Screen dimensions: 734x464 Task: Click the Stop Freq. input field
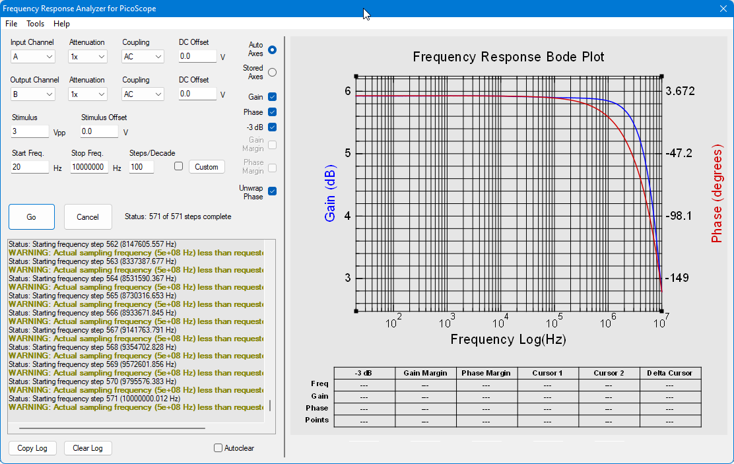pyautogui.click(x=89, y=167)
